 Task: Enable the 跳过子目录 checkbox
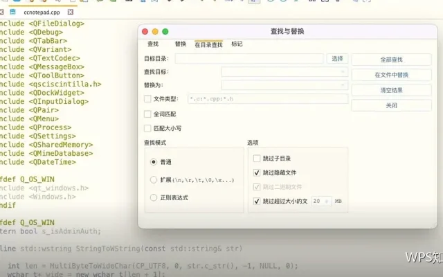tap(257, 159)
